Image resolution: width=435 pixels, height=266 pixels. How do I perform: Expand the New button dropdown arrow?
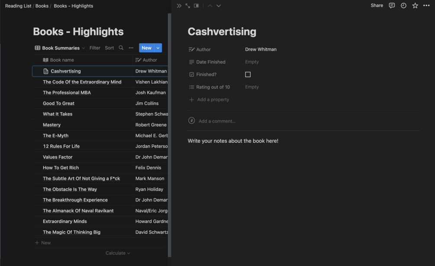(158, 48)
